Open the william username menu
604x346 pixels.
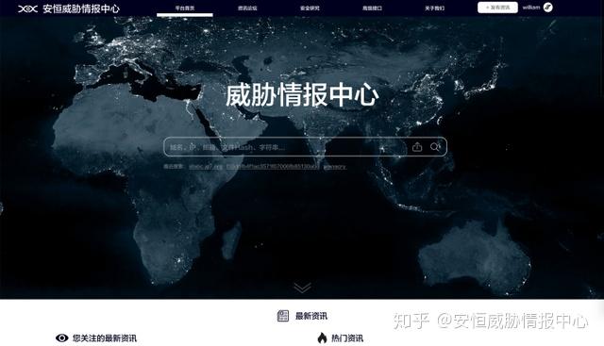pyautogui.click(x=531, y=8)
